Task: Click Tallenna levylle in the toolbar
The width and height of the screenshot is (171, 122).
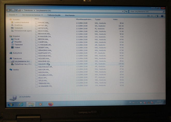Action: click(x=54, y=15)
